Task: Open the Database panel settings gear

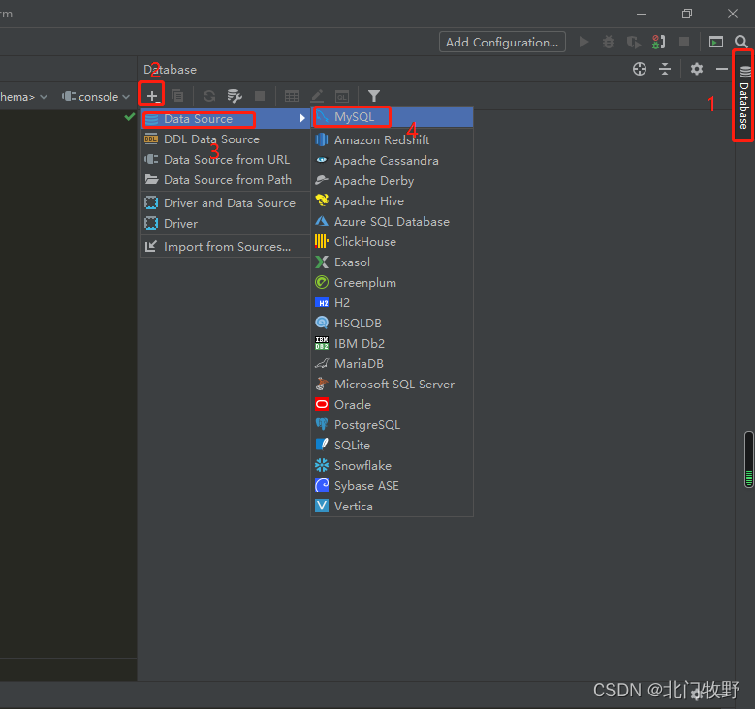Action: coord(697,69)
